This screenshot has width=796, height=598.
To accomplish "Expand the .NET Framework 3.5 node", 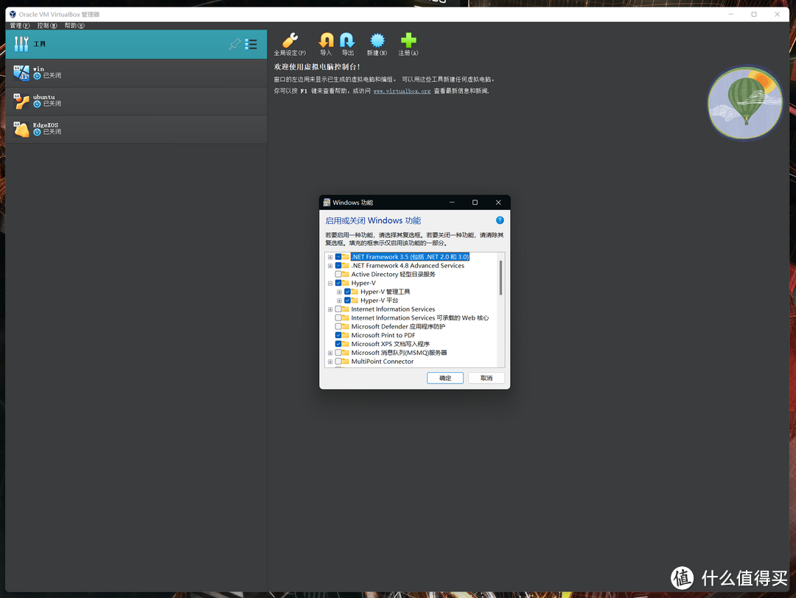I will point(330,257).
